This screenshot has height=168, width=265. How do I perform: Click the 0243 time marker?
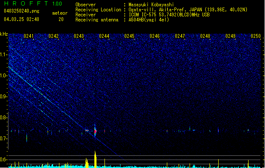point(79,36)
